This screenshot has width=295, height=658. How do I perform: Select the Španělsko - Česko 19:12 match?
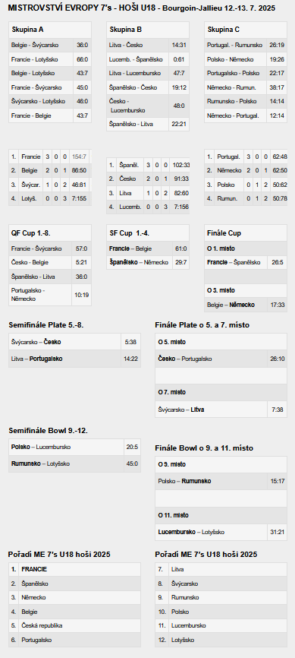pyautogui.click(x=148, y=87)
